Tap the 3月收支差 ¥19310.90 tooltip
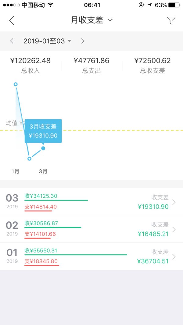 point(43,131)
